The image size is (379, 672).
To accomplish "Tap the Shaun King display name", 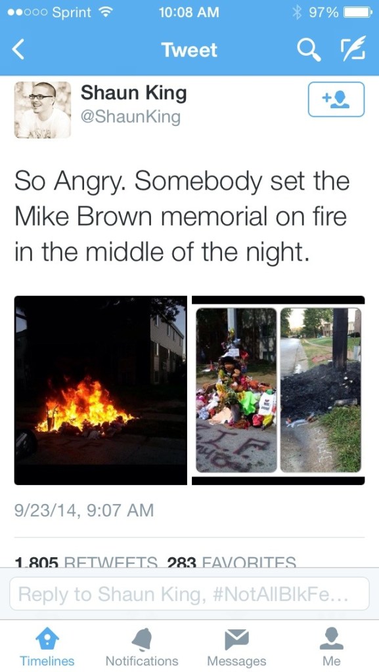I will tap(134, 93).
